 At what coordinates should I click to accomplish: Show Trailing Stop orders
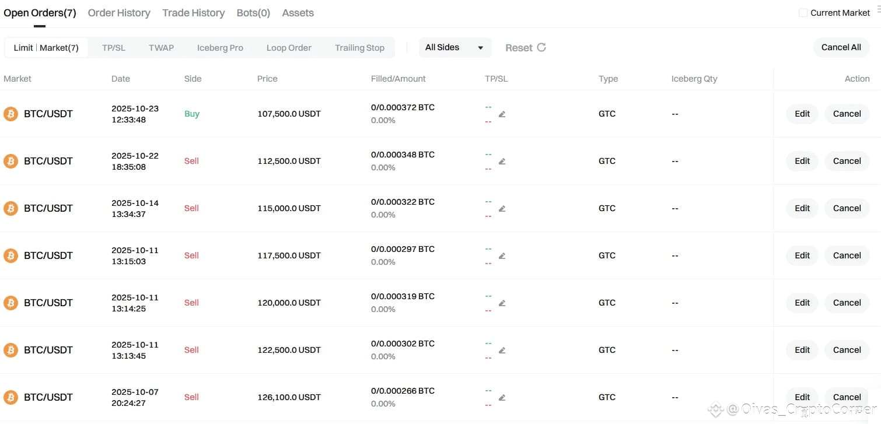(359, 48)
